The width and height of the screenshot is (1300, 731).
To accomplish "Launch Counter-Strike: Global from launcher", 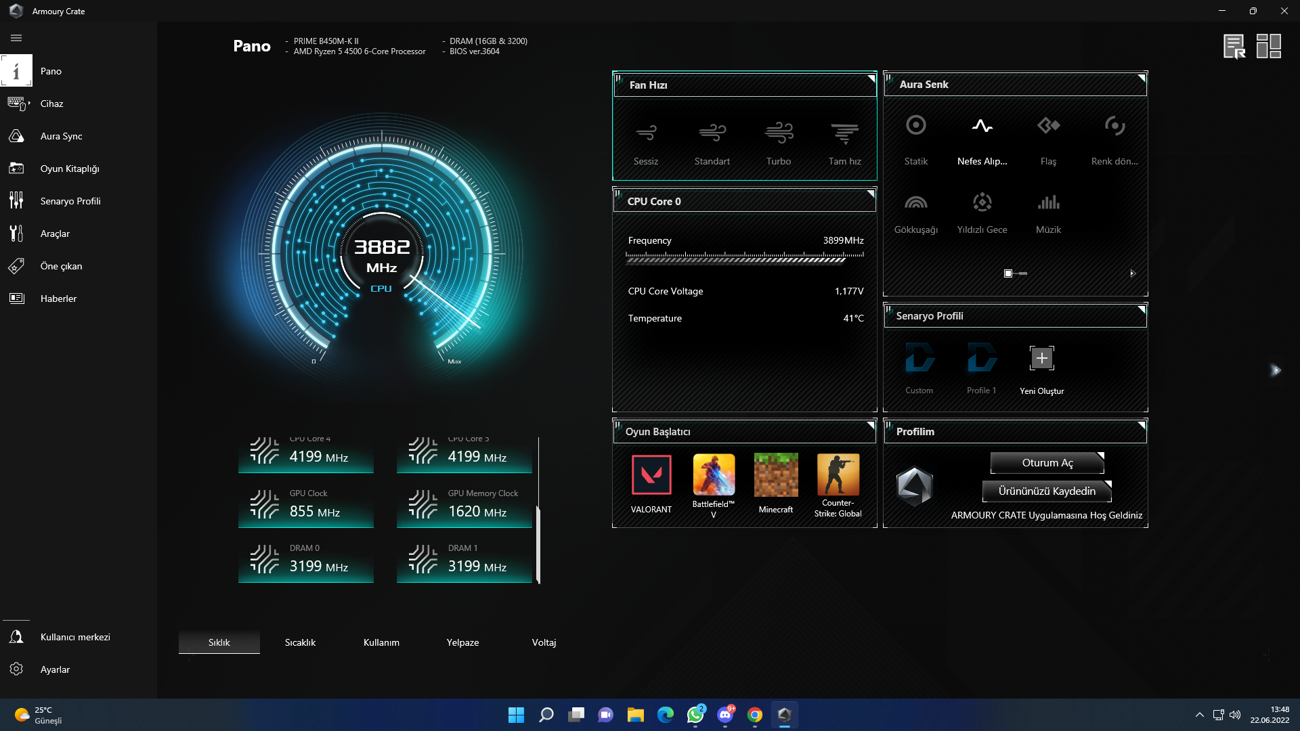I will click(838, 485).
